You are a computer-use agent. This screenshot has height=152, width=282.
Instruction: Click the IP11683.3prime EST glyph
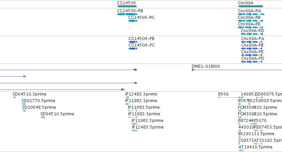pyautogui.click(x=133, y=117)
